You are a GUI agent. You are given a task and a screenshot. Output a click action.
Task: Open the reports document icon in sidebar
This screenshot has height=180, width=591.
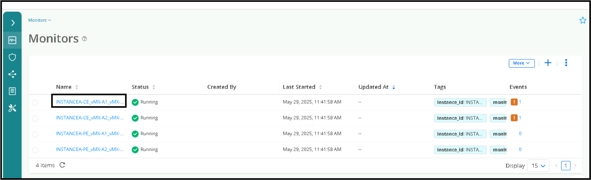(x=12, y=91)
